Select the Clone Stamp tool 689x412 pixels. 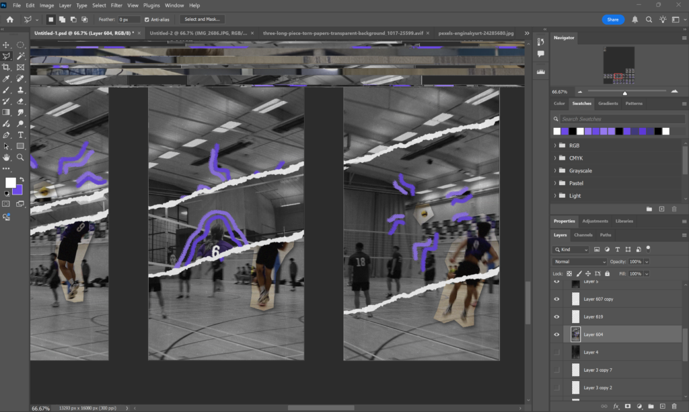[21, 90]
